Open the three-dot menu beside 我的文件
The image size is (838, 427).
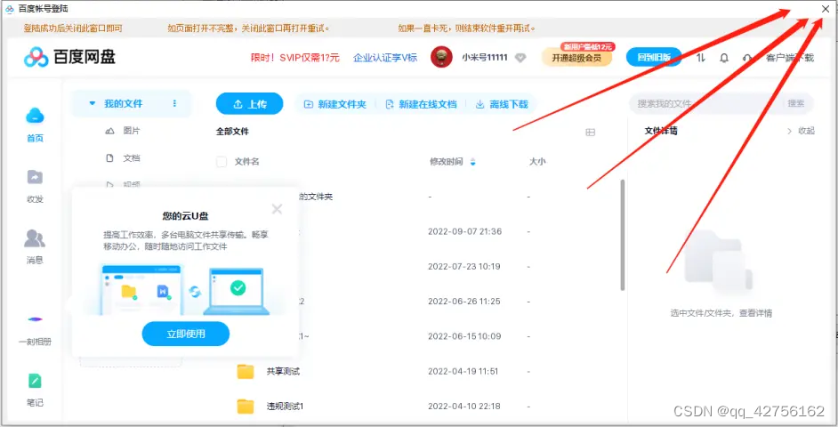[174, 104]
